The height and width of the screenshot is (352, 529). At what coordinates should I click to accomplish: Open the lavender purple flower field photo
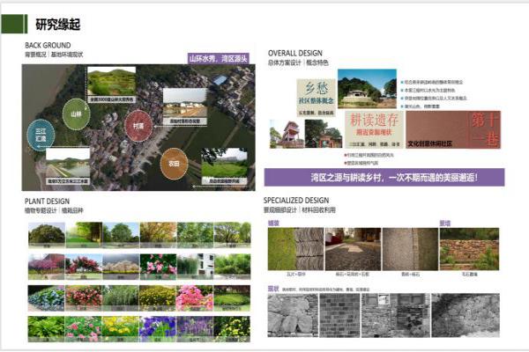(195, 329)
